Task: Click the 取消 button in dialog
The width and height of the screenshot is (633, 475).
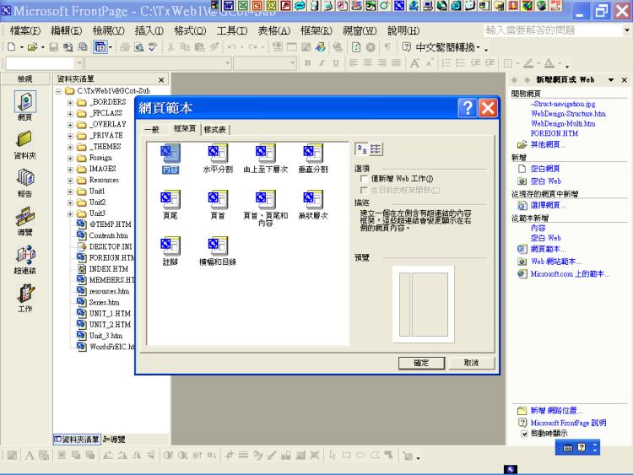Action: [x=471, y=362]
